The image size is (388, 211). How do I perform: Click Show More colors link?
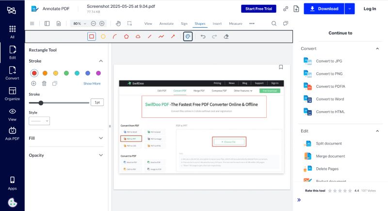pos(92,83)
